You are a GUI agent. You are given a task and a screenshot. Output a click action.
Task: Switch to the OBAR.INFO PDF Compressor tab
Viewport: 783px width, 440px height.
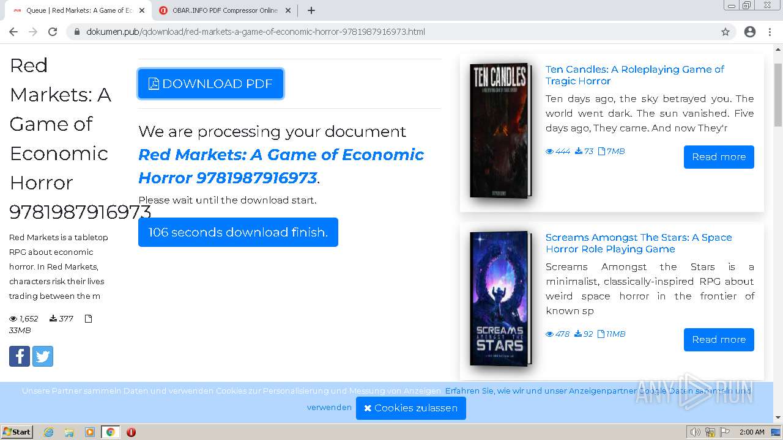[x=225, y=10]
